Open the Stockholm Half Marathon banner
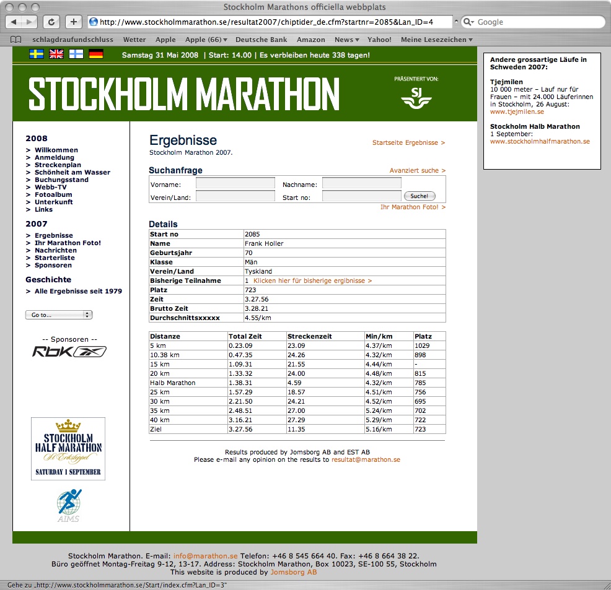Image resolution: width=611 pixels, height=590 pixels. (x=68, y=449)
